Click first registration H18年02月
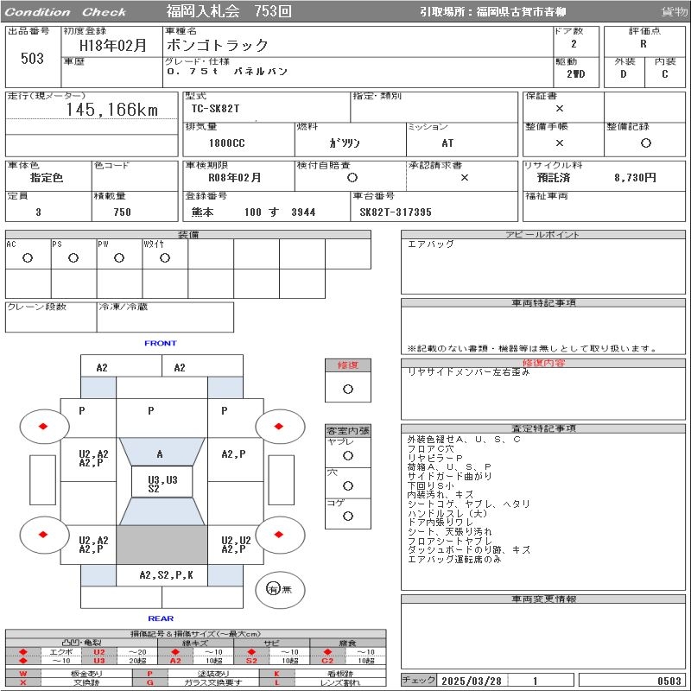The height and width of the screenshot is (691, 691). pyautogui.click(x=113, y=46)
